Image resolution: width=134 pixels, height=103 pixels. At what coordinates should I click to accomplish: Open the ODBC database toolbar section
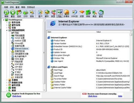point(74,13)
